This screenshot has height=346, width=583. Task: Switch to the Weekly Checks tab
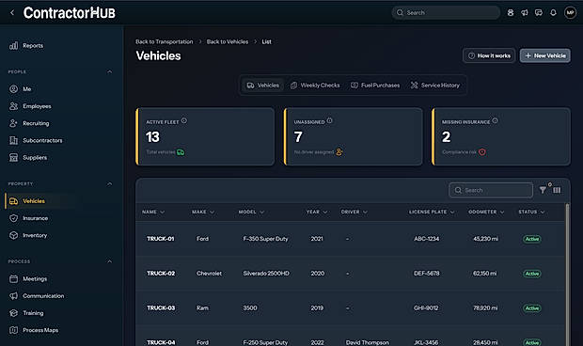[x=315, y=86]
